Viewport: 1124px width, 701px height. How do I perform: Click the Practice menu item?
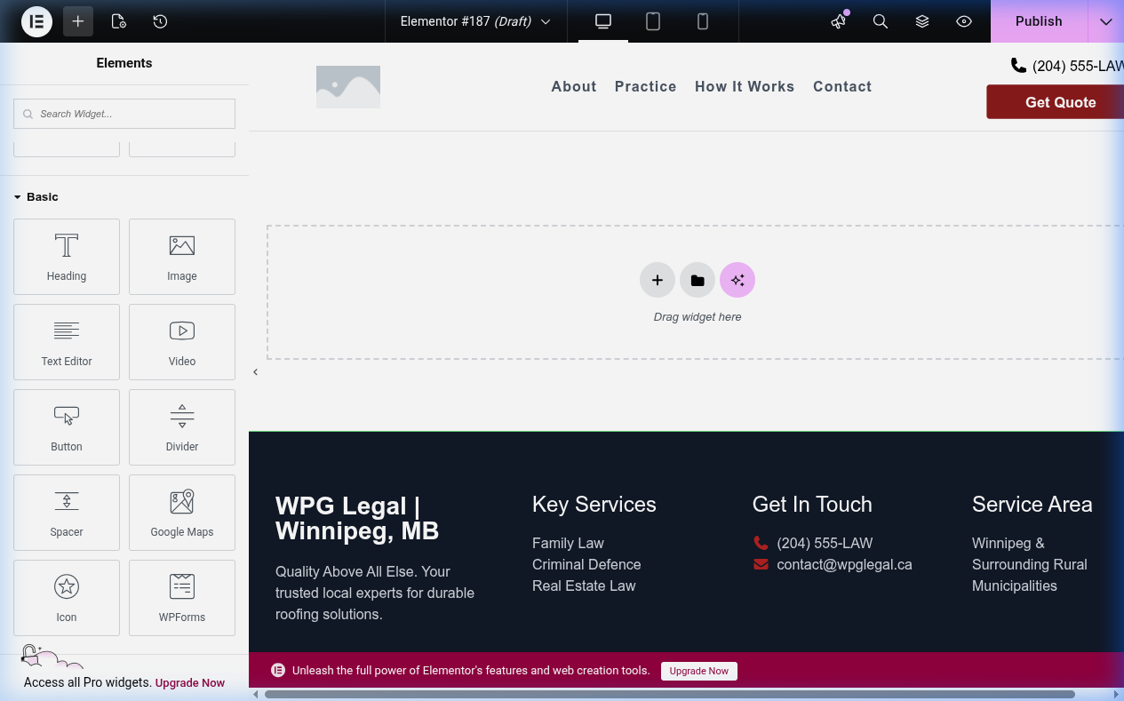(645, 86)
